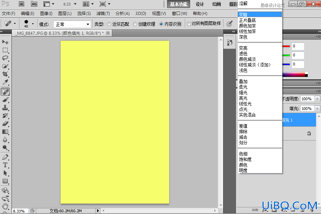Screen dimensions: 321x214
Task: Select the 颜色填充 1 layer row
Action: pos(299,120)
